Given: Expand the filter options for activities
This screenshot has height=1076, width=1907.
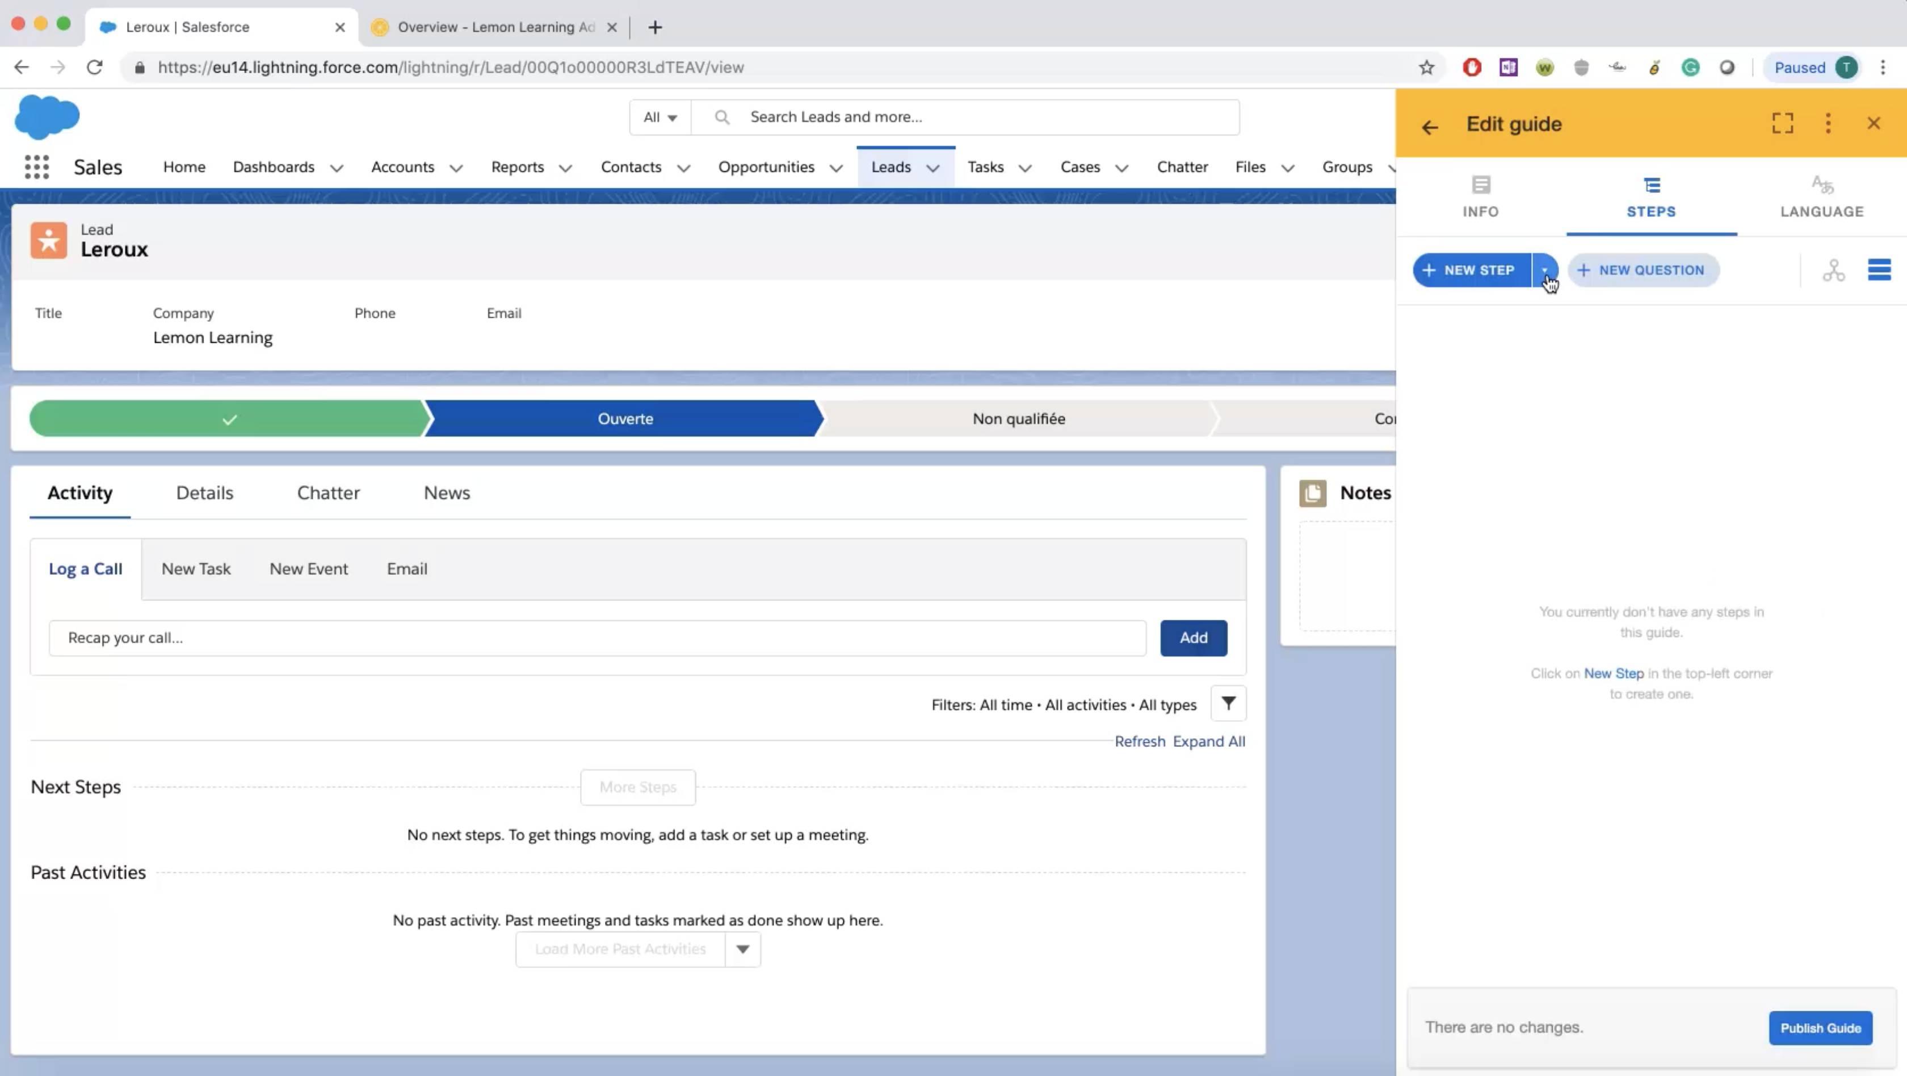Looking at the screenshot, I should click(x=1229, y=703).
